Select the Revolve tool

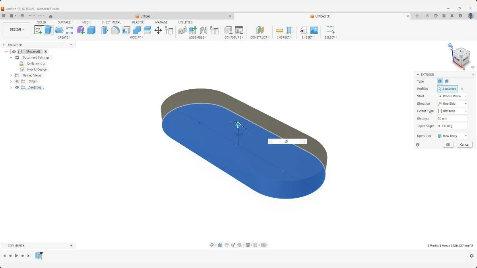59,31
